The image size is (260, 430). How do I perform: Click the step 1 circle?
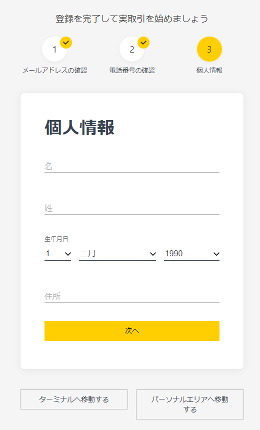(54, 49)
